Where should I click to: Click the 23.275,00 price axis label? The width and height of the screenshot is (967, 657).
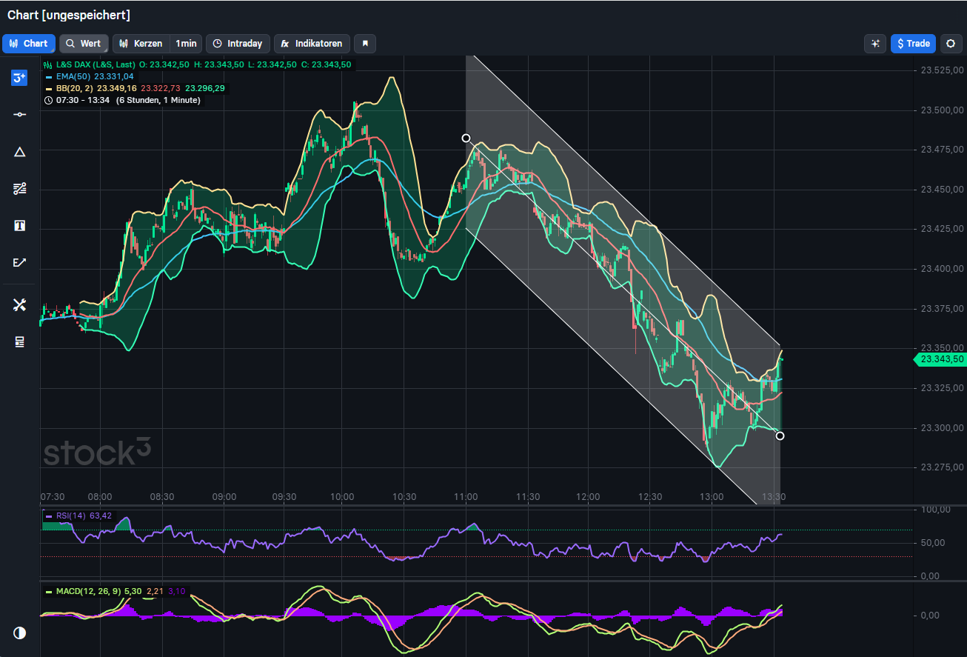tap(942, 467)
